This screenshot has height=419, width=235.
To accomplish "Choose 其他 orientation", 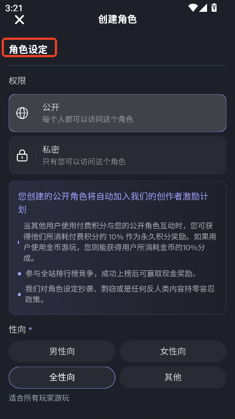I will (173, 377).
